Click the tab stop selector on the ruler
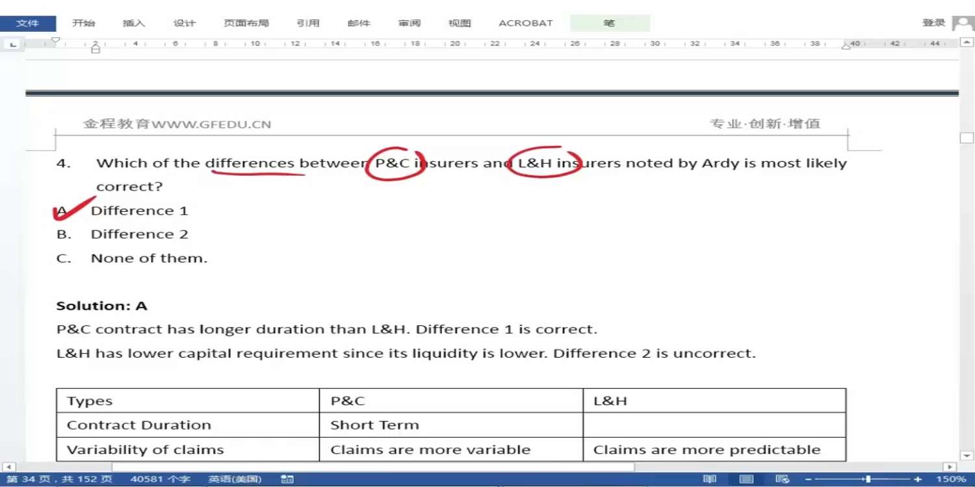 13,44
